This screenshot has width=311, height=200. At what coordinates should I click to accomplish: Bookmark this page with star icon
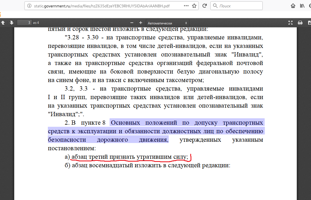[194, 6]
